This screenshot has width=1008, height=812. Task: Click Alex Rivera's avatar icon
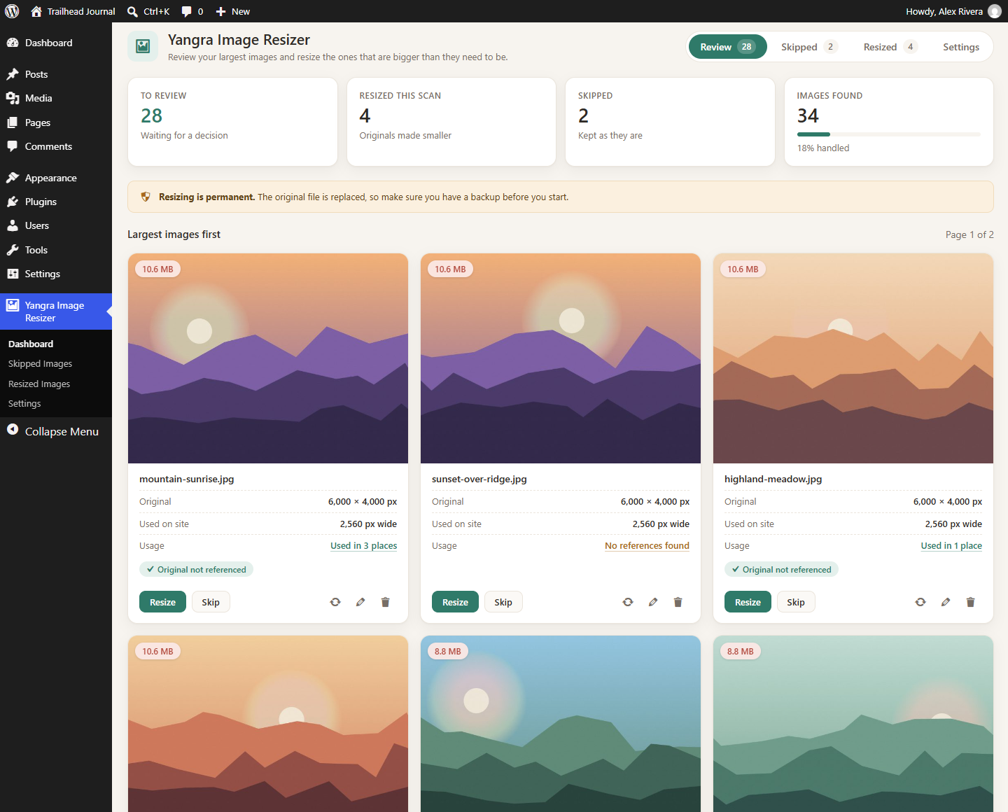994,11
